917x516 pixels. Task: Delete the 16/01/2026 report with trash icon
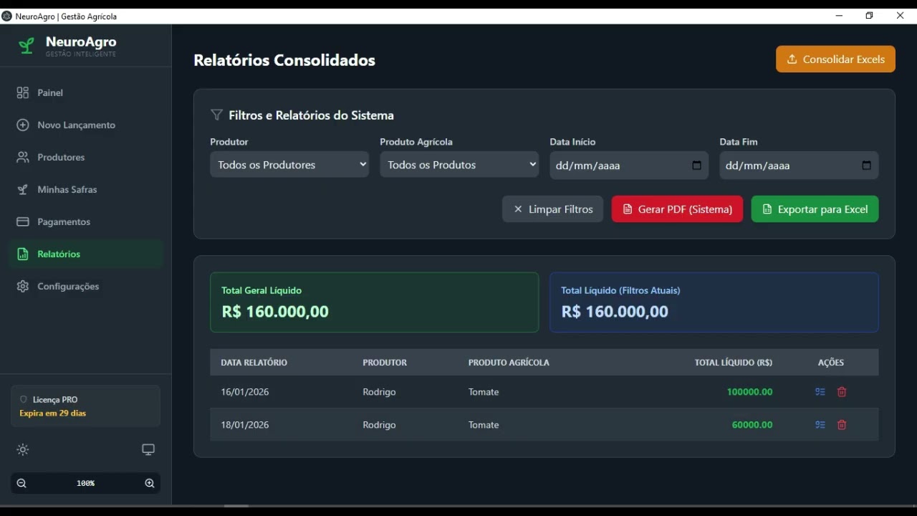842,392
